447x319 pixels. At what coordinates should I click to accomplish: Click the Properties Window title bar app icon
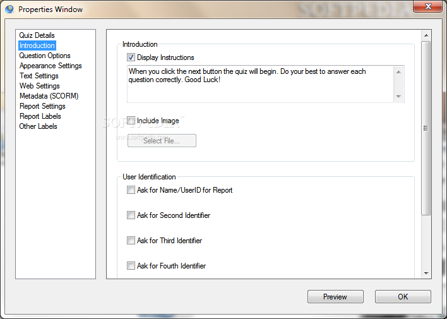tap(9, 9)
